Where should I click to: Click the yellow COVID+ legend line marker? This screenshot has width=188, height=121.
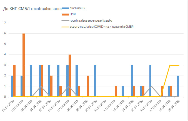tap(65, 27)
